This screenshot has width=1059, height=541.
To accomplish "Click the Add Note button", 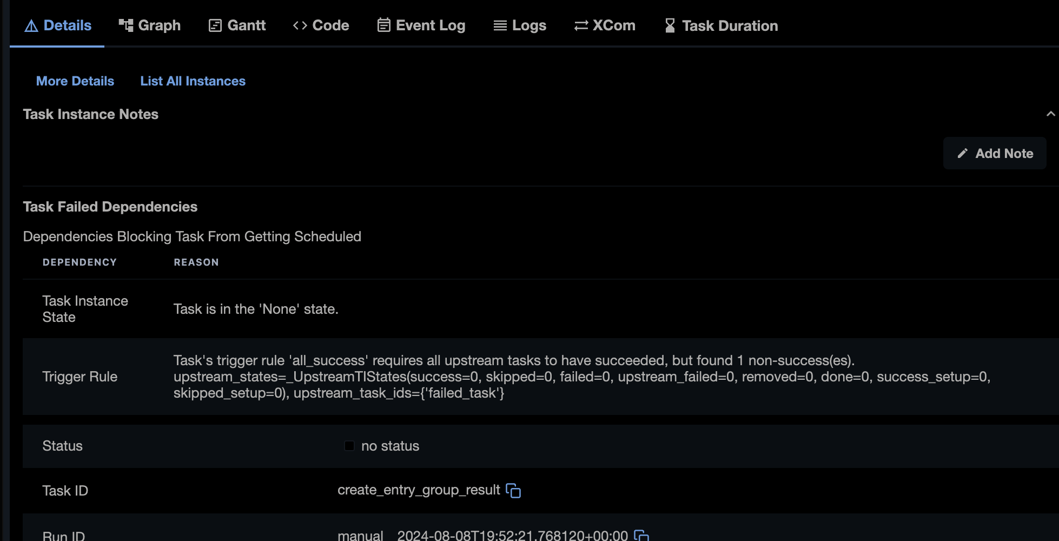I will click(994, 153).
